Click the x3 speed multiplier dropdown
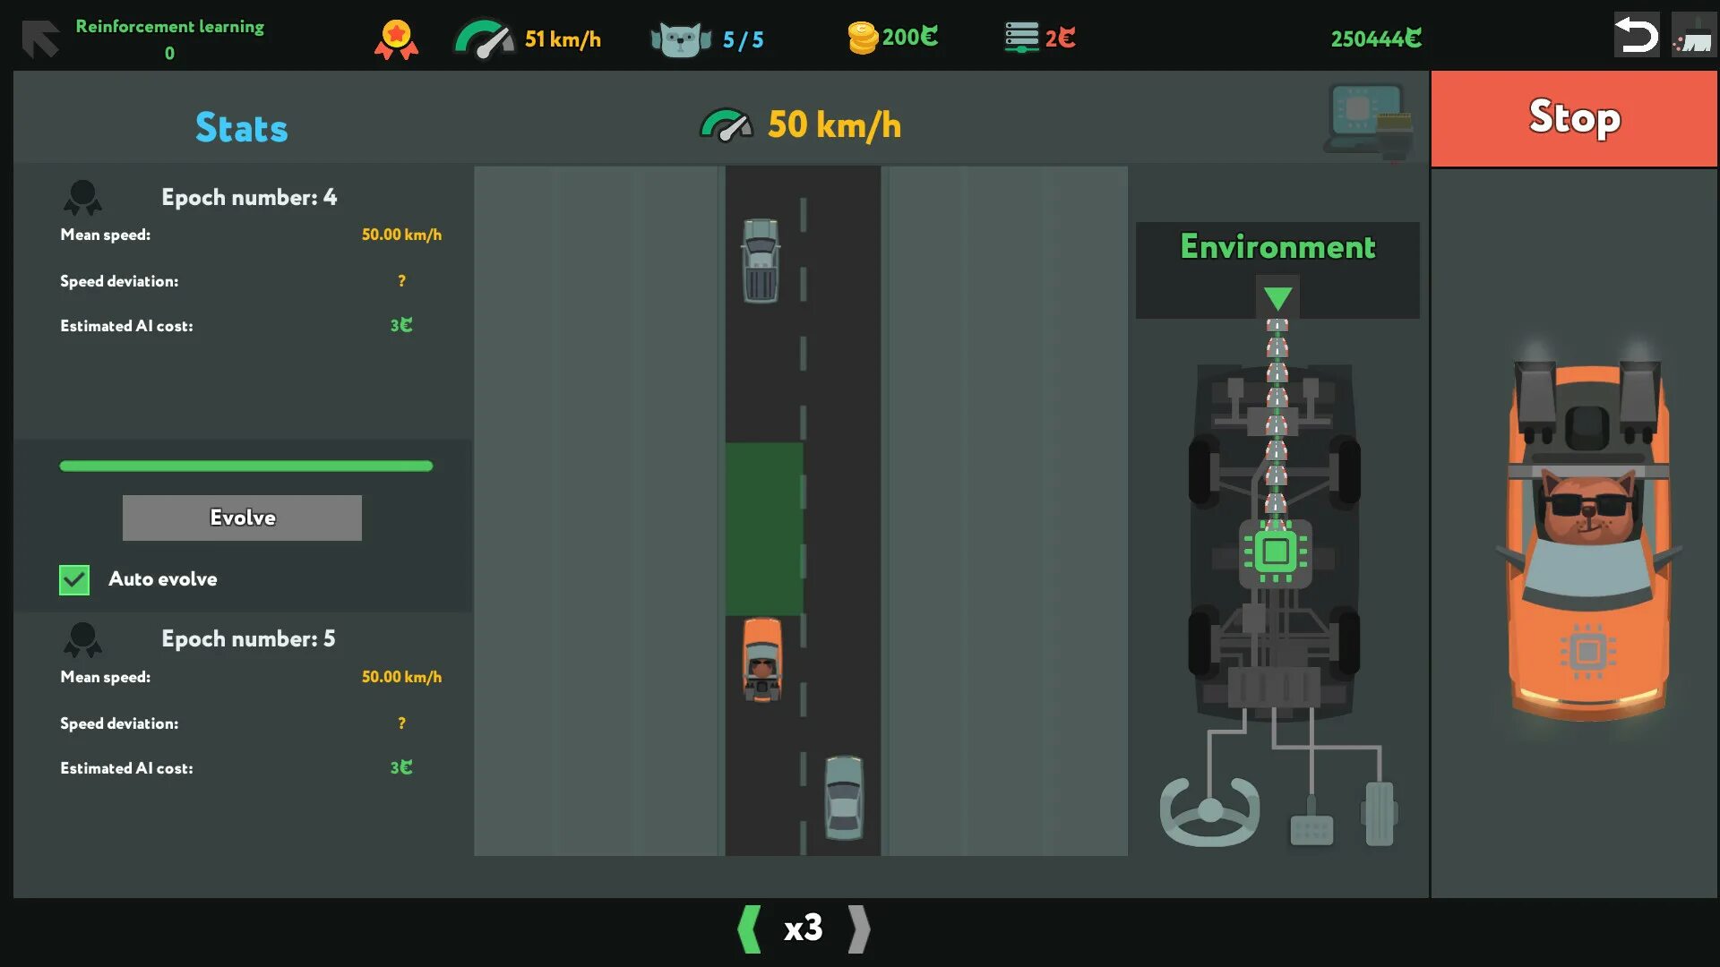The width and height of the screenshot is (1720, 967). pos(804,928)
